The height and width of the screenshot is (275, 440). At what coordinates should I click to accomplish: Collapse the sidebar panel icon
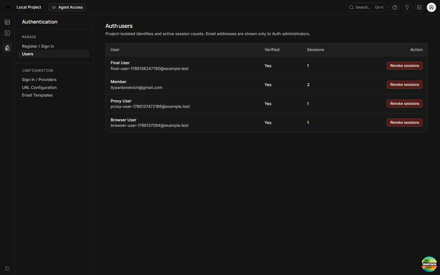pyautogui.click(x=7, y=269)
